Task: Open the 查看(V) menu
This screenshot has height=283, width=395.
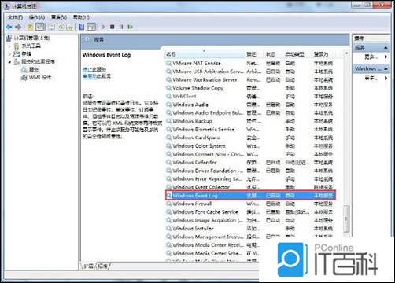Action: click(x=59, y=17)
